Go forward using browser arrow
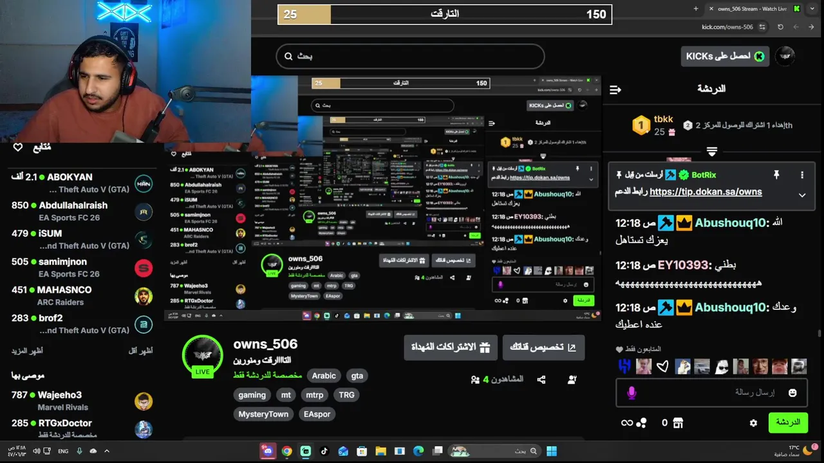This screenshot has width=824, height=463. click(796, 27)
